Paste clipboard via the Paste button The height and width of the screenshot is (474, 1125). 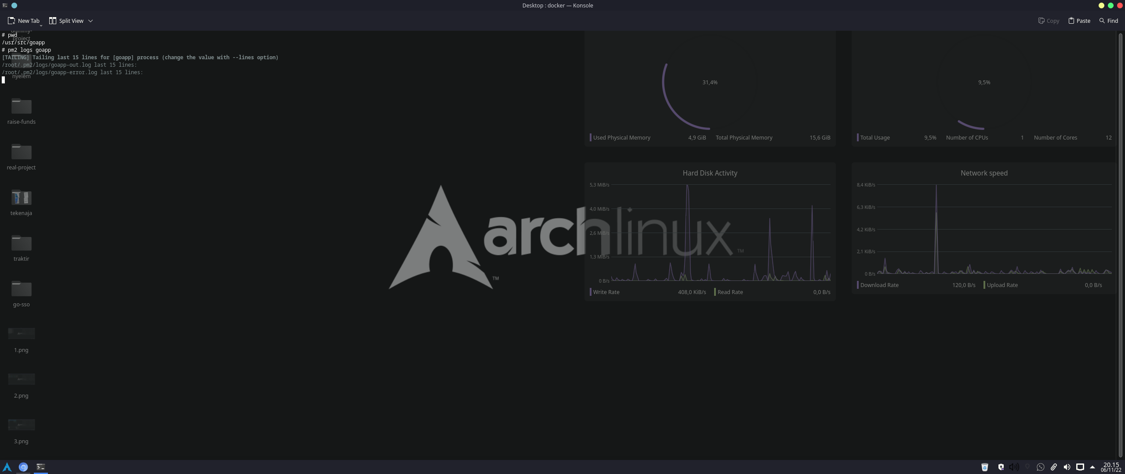coord(1079,21)
